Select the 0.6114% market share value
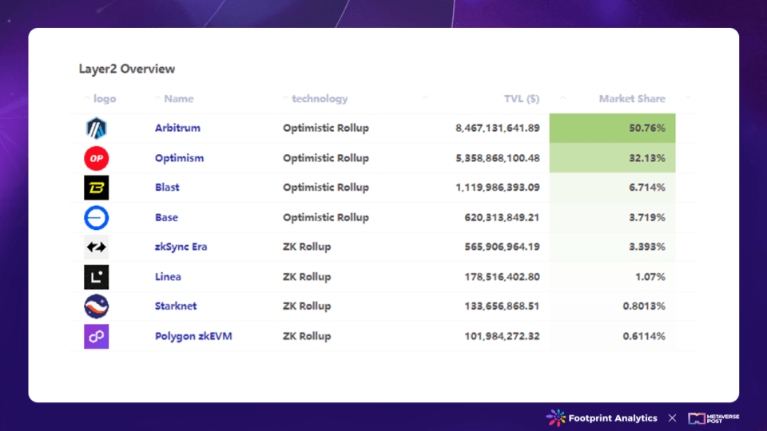 point(644,336)
